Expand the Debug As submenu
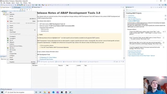This screenshot has height=94, width=167. click(22, 42)
